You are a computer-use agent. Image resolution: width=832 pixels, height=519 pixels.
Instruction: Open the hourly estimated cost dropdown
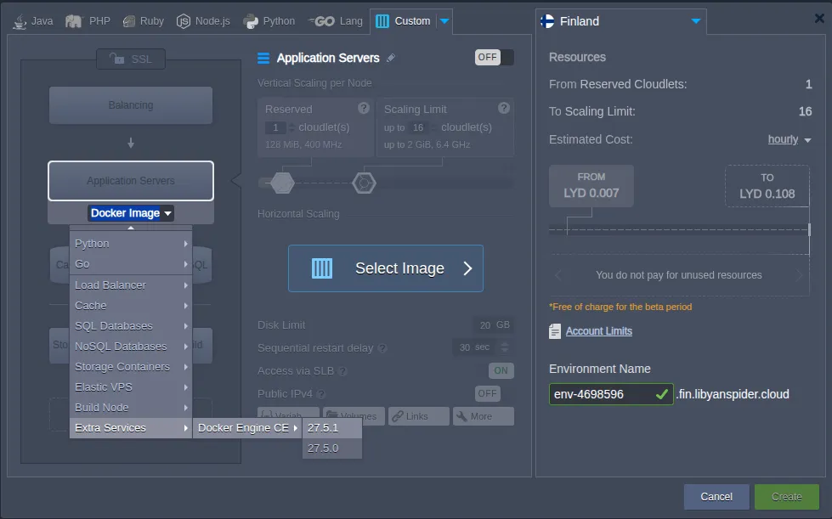point(786,138)
